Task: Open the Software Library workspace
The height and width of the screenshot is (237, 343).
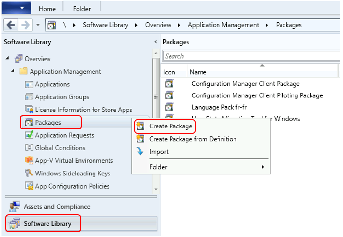Action: [x=81, y=223]
